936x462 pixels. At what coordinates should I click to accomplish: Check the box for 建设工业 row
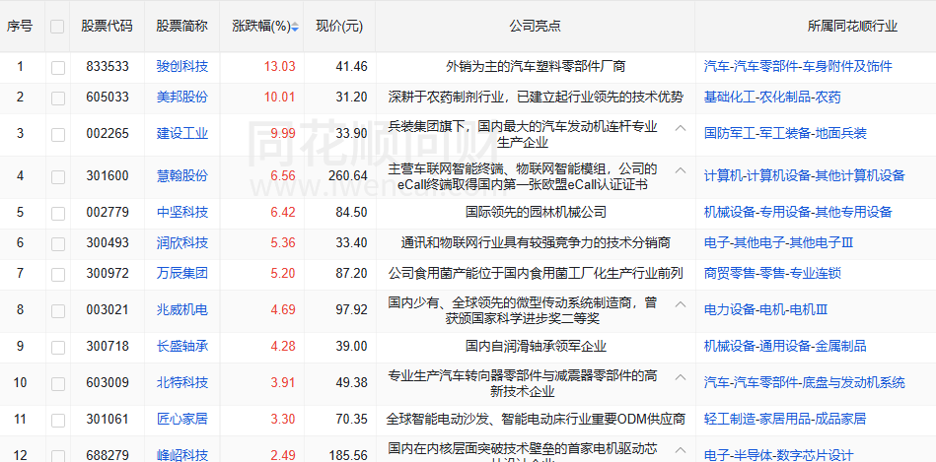coord(58,135)
